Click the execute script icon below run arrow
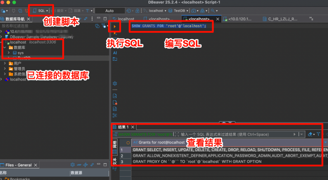 (x=115, y=34)
